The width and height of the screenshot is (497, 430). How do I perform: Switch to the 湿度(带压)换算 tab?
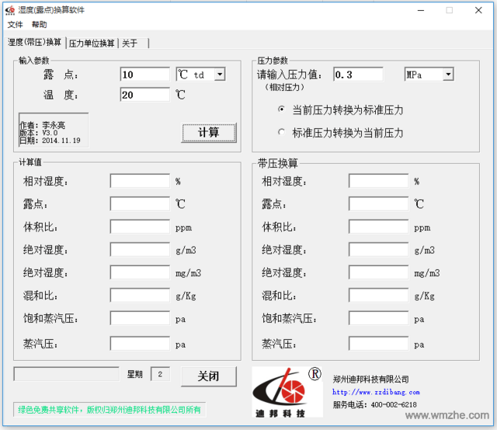[x=34, y=42]
